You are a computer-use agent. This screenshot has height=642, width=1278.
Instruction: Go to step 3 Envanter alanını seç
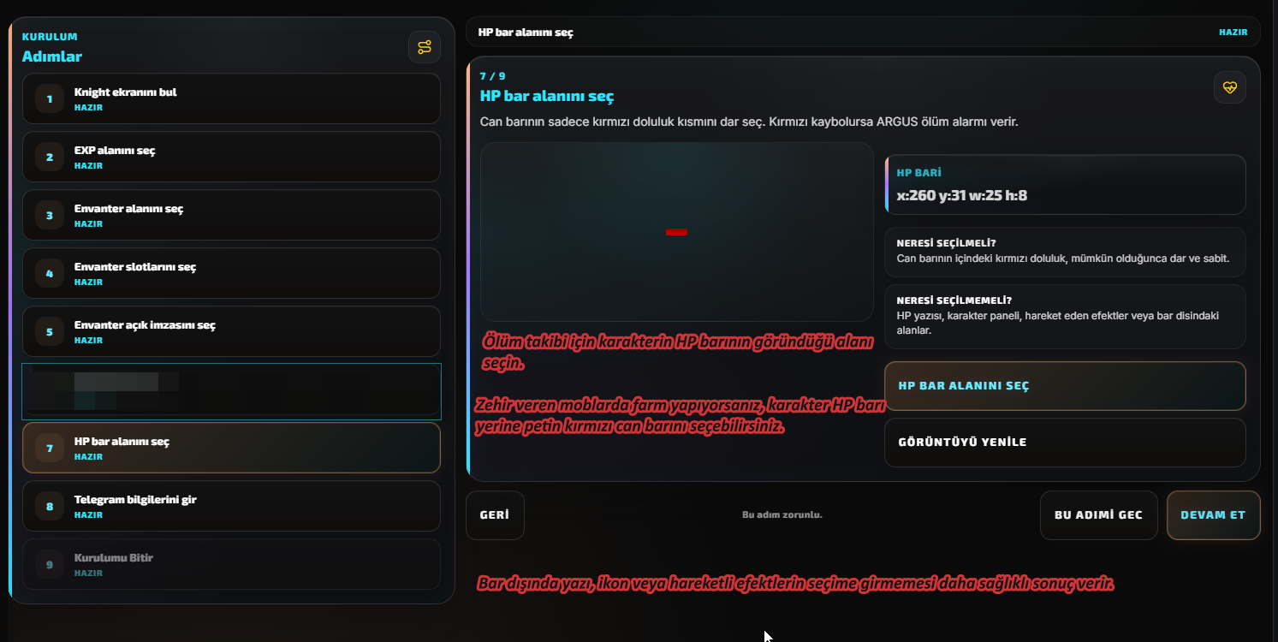tap(231, 215)
